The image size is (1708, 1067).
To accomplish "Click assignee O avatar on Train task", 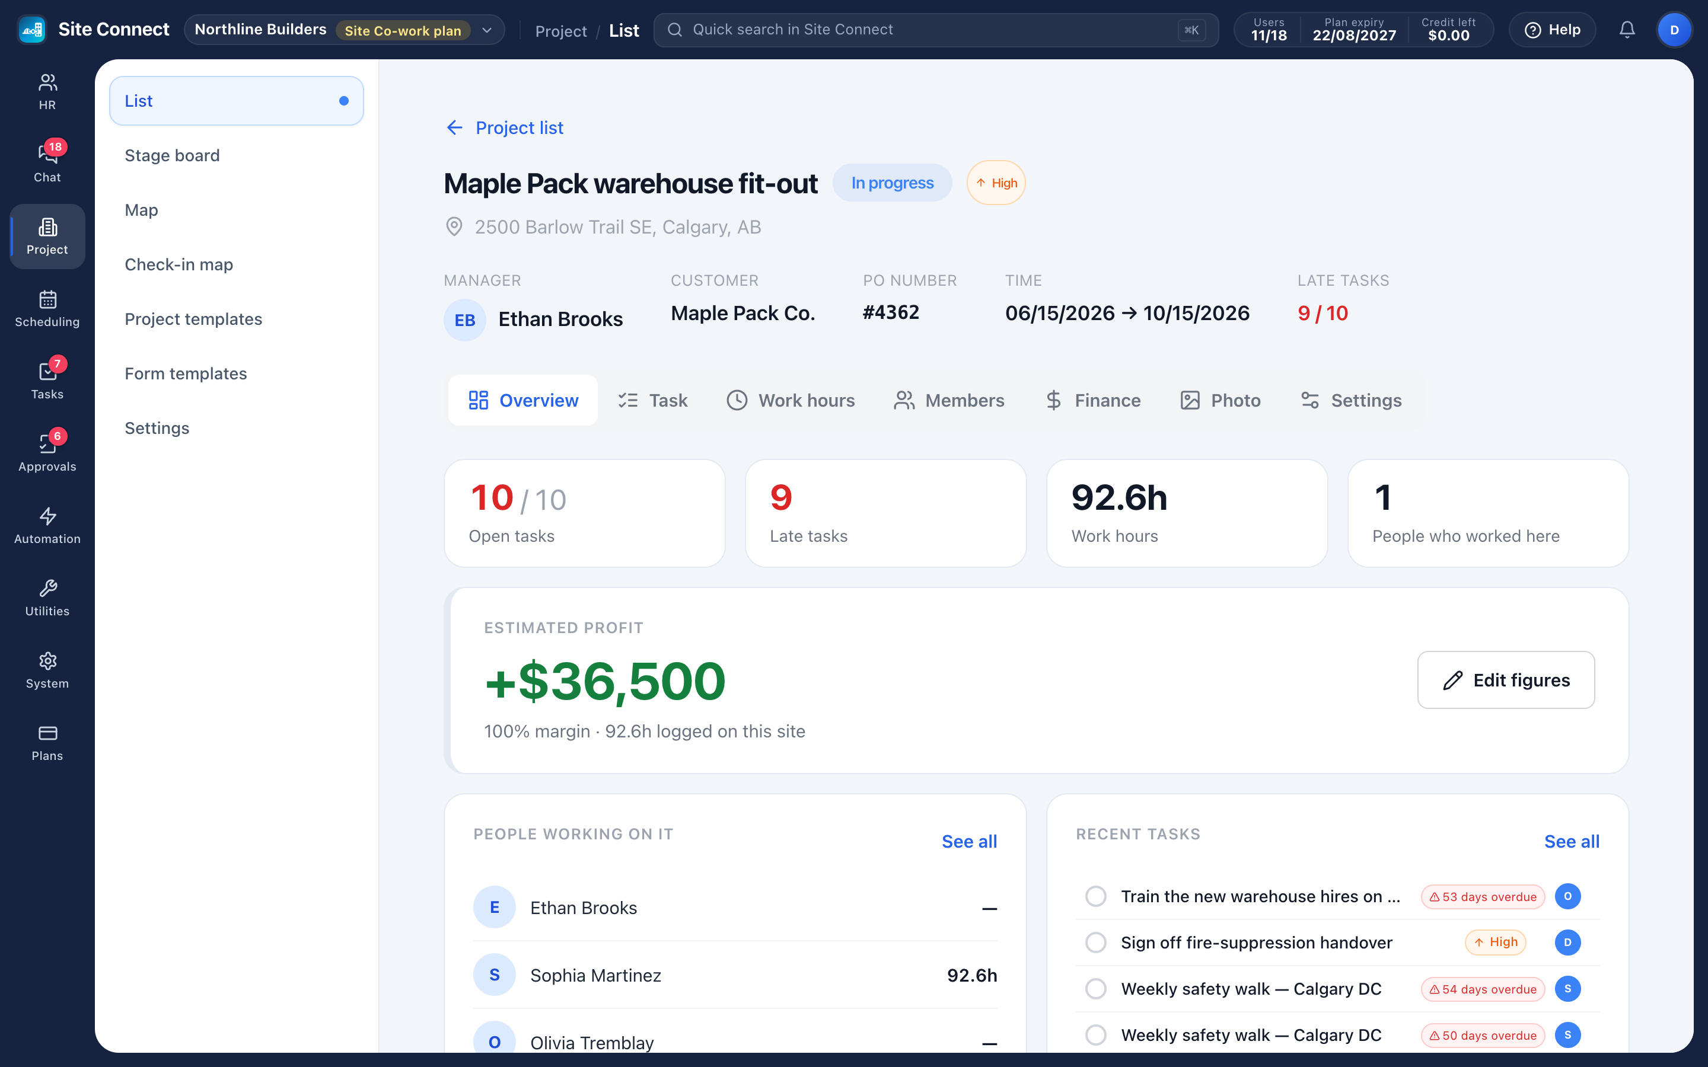I will pos(1567,896).
